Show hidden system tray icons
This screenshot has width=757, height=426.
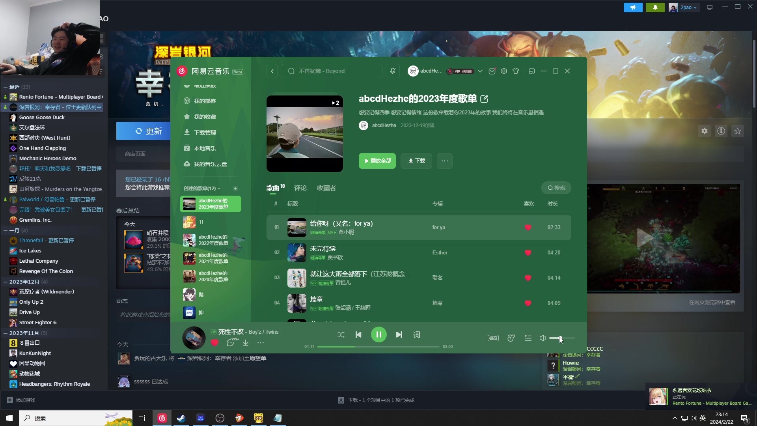(675, 418)
